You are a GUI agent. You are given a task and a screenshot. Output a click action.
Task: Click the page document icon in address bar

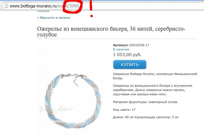coord(6,6)
